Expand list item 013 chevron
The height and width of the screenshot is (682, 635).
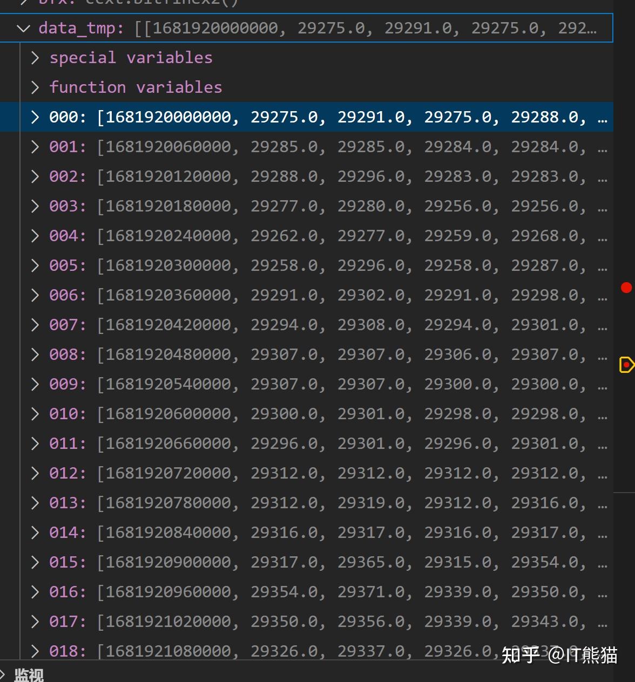click(35, 503)
